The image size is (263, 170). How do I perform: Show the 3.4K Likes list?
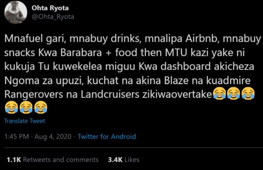coord(124,160)
